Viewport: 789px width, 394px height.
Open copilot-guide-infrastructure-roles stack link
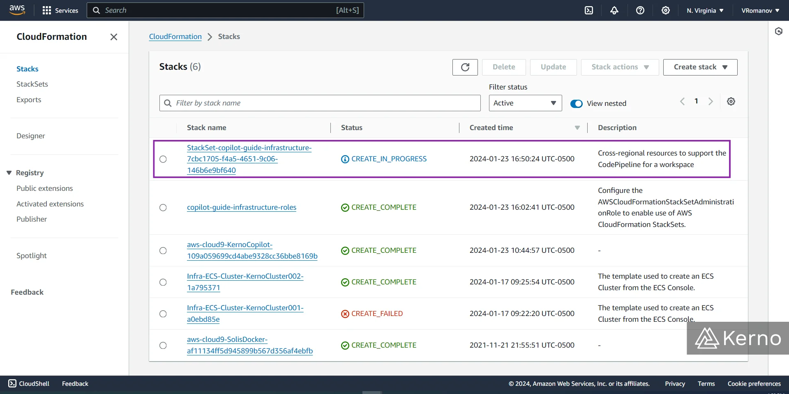[242, 208]
